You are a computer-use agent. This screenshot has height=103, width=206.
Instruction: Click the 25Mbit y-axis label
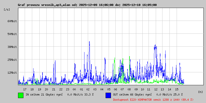coord(12,60)
